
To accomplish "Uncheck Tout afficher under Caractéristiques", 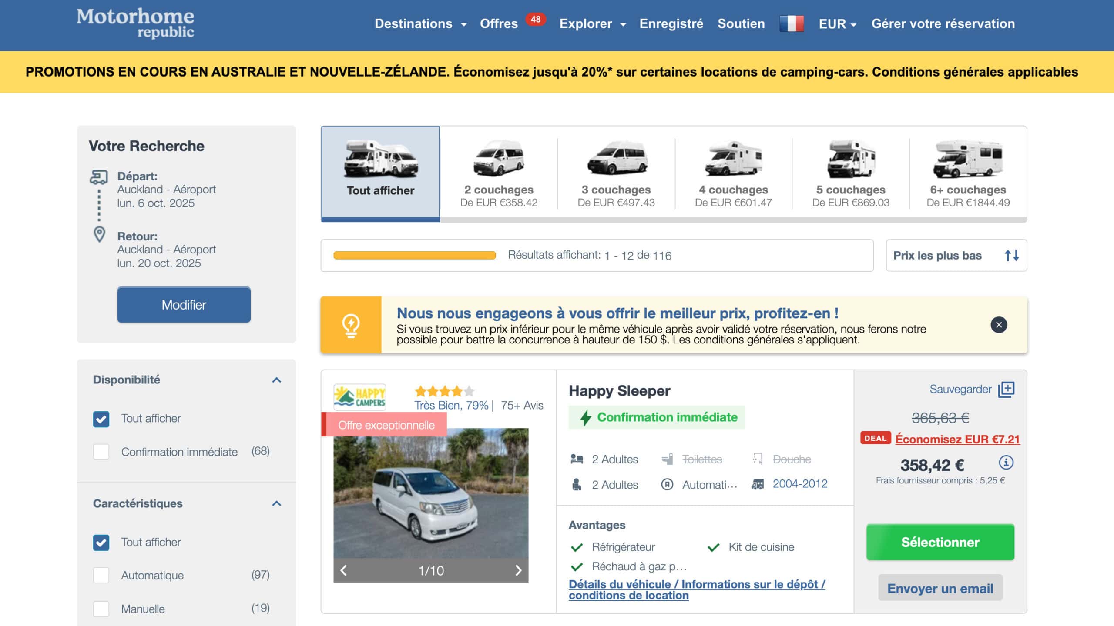I will point(101,543).
